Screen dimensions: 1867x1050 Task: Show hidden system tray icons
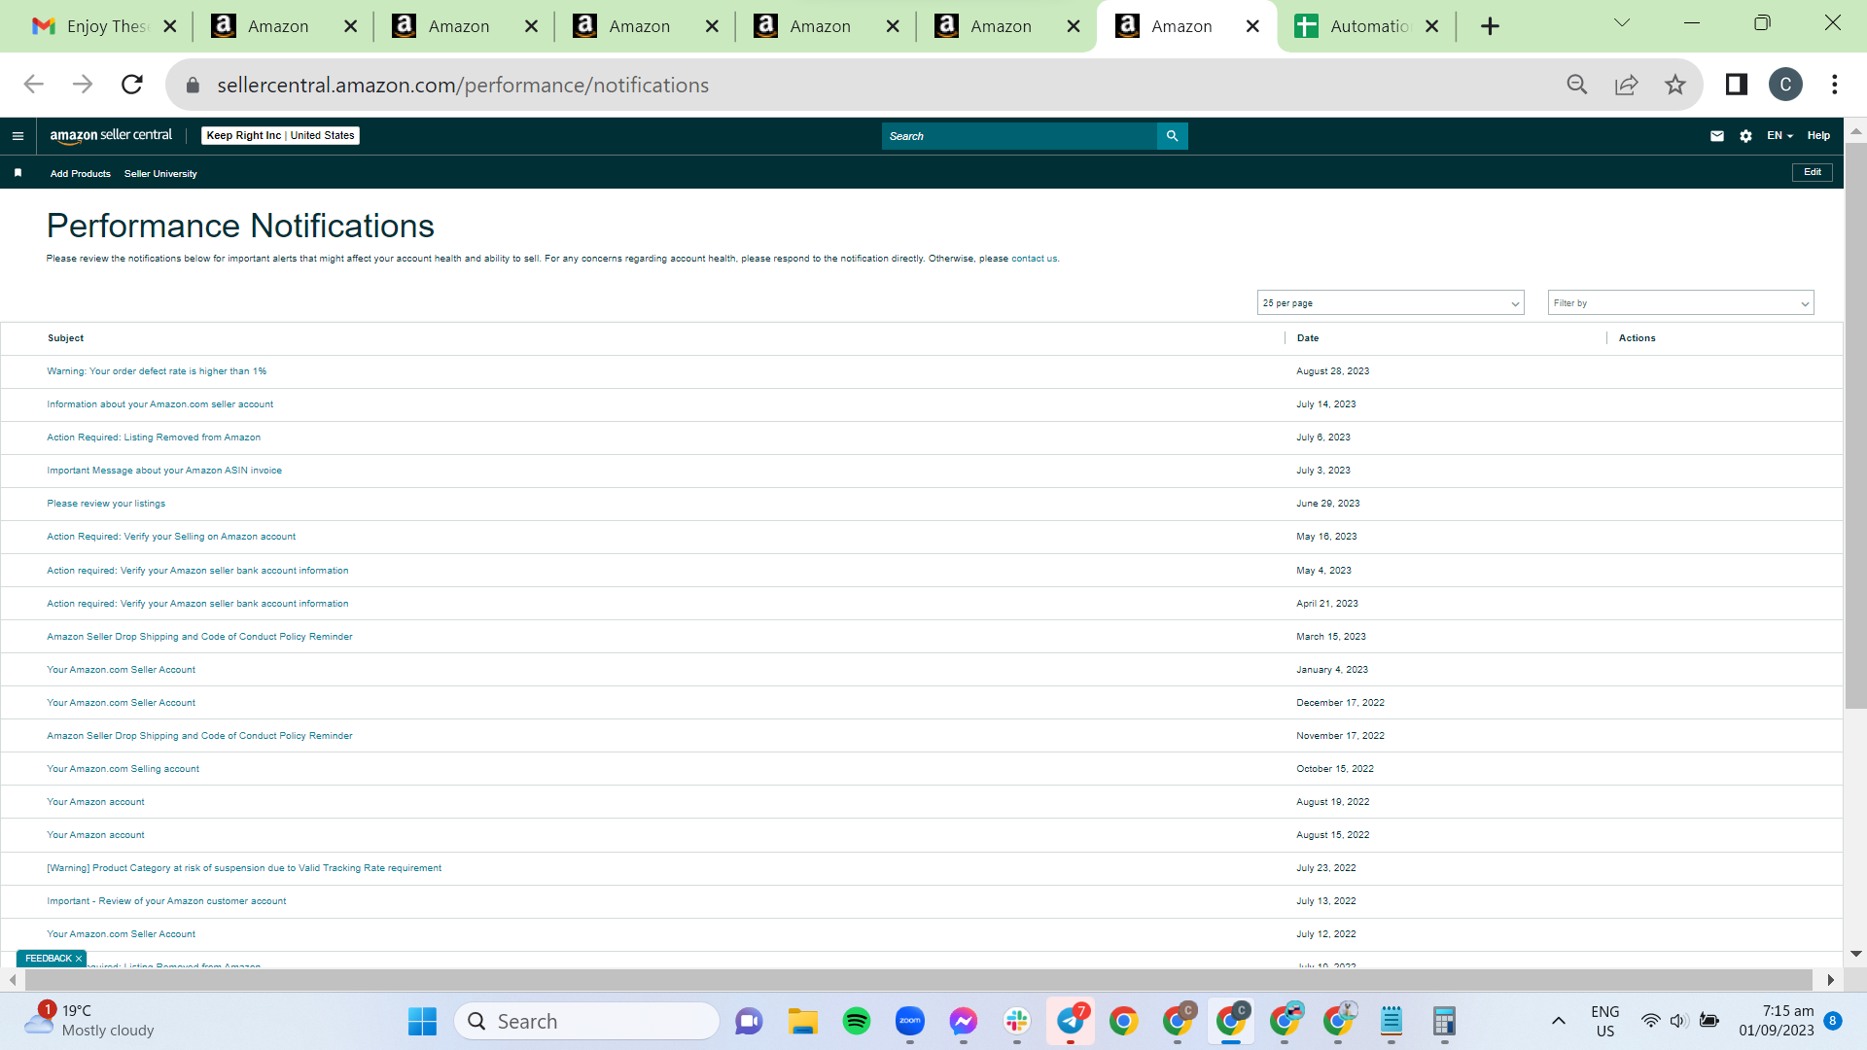click(x=1559, y=1021)
